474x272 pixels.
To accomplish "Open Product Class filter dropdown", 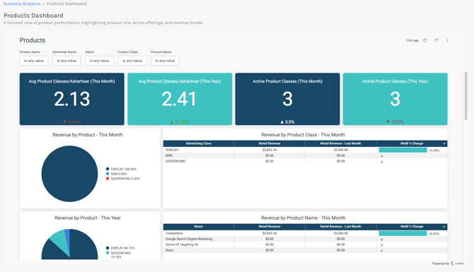I will click(x=132, y=61).
